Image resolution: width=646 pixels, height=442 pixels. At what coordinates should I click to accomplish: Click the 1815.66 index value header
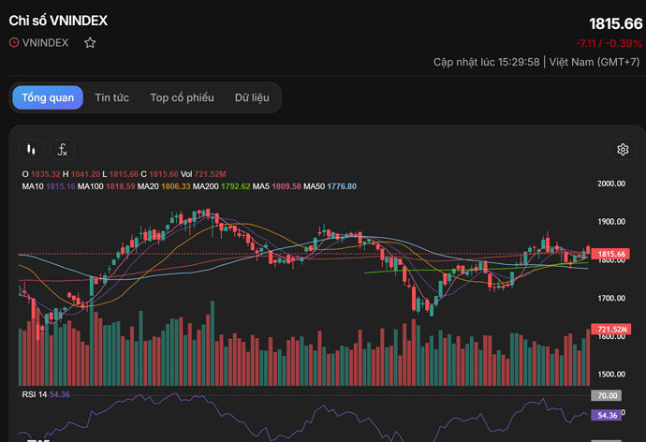(x=615, y=24)
